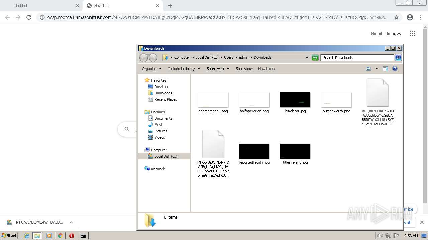The width and height of the screenshot is (428, 240).
Task: Expand the view options dropdown arrow
Action: click(x=377, y=69)
